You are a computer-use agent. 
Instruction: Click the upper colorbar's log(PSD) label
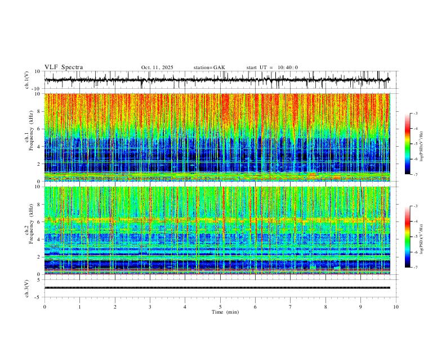click(421, 146)
